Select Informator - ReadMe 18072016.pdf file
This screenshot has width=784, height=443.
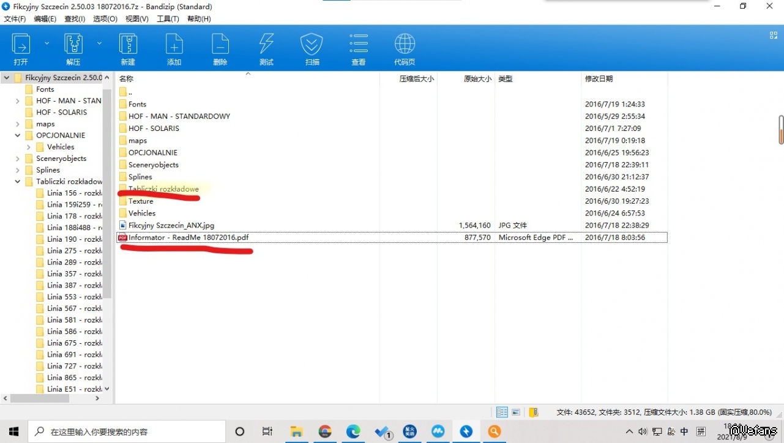click(x=189, y=237)
